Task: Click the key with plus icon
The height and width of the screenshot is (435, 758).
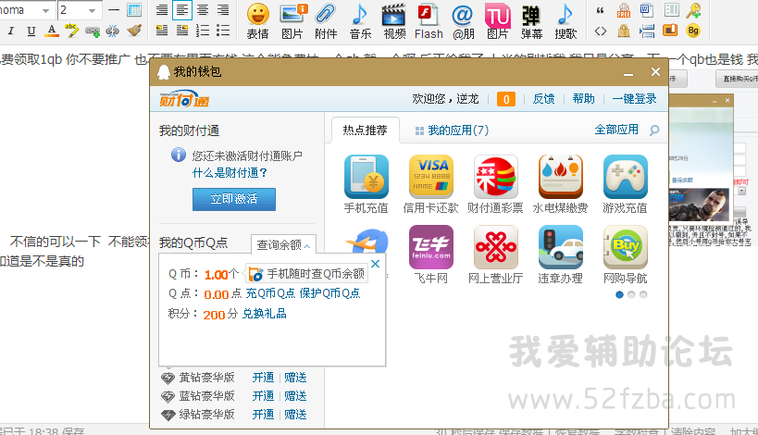Action: click(692, 10)
